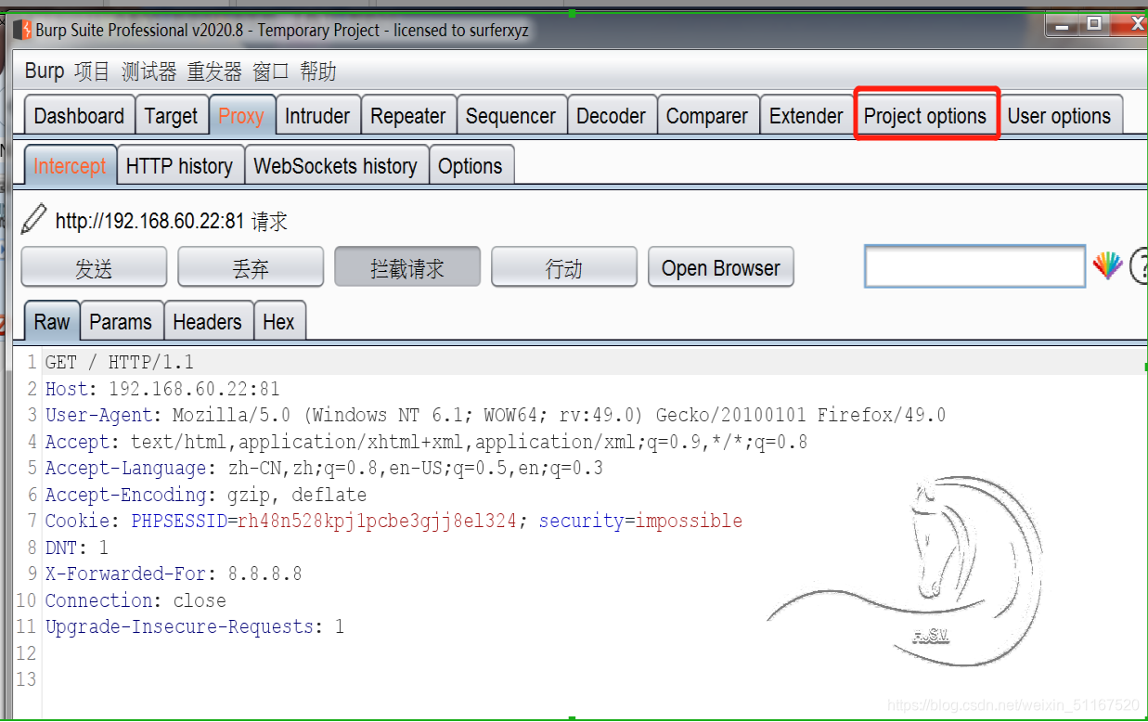Click the 丢弃 (Drop) button
Image resolution: width=1148 pixels, height=722 pixels.
point(251,267)
